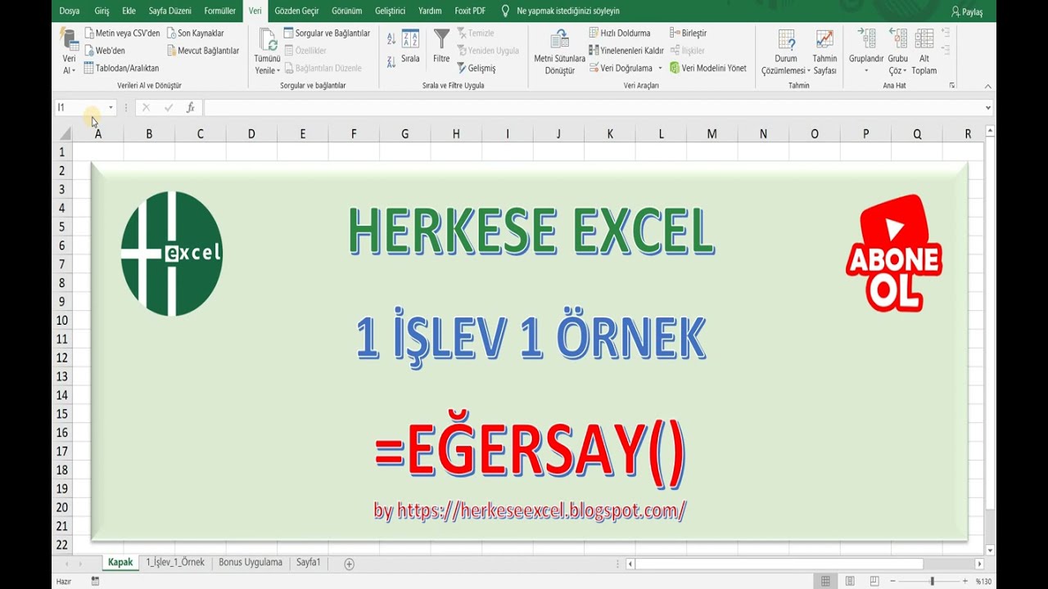1048x589 pixels.
Task: Click the Select All corner button
Action: pyautogui.click(x=62, y=134)
